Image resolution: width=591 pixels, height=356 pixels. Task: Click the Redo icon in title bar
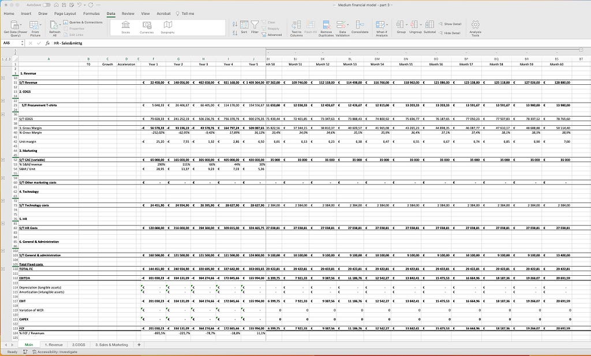[x=91, y=5]
